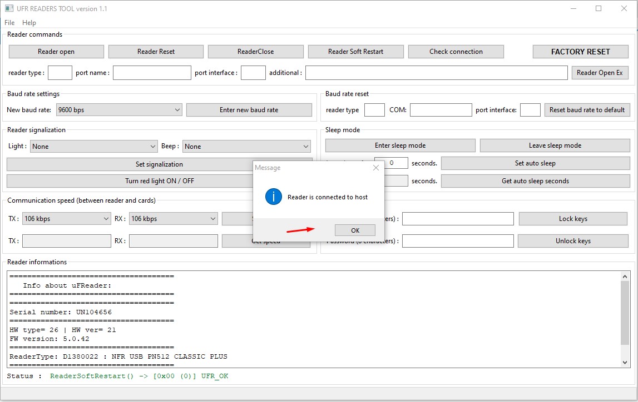Click the Leave sleep mode button
The height and width of the screenshot is (402, 638).
pyautogui.click(x=555, y=145)
